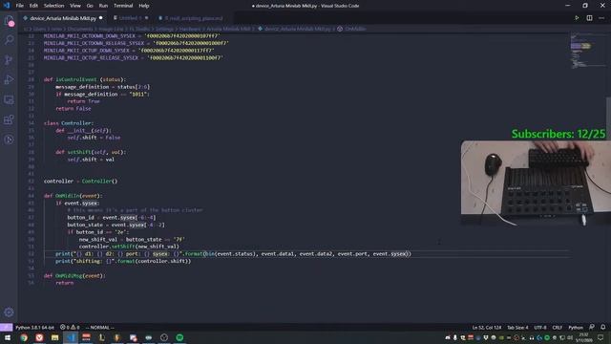Open the Explorer view in activity bar
Viewport: 611px width, 344px height.
[9, 20]
